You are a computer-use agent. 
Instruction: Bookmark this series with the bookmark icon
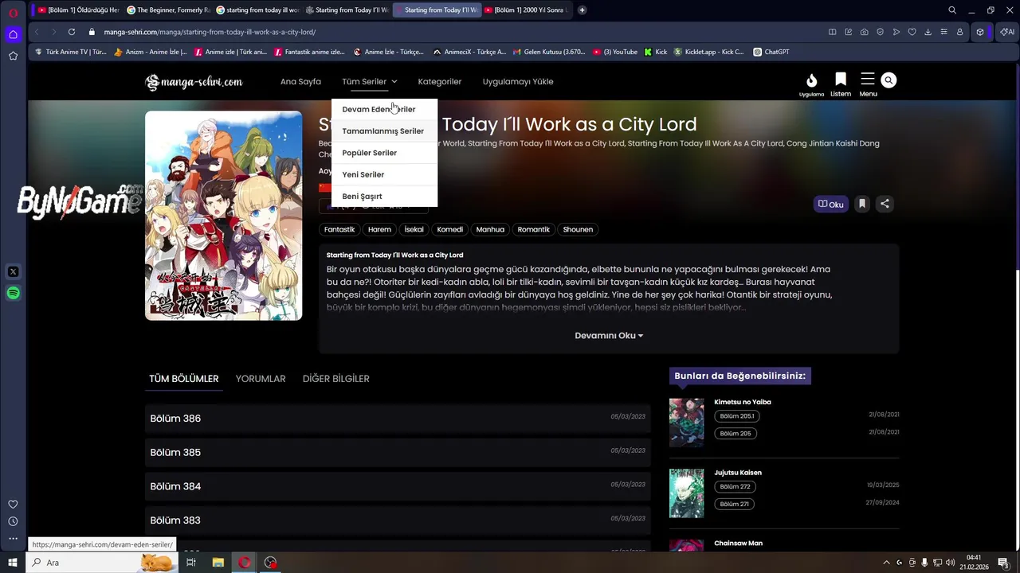pos(861,204)
